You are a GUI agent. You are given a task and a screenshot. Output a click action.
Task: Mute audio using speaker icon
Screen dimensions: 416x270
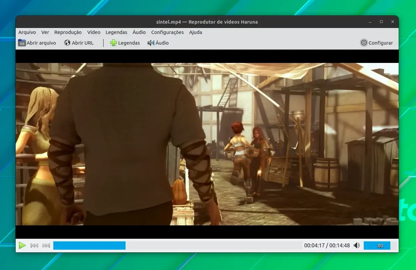(357, 246)
